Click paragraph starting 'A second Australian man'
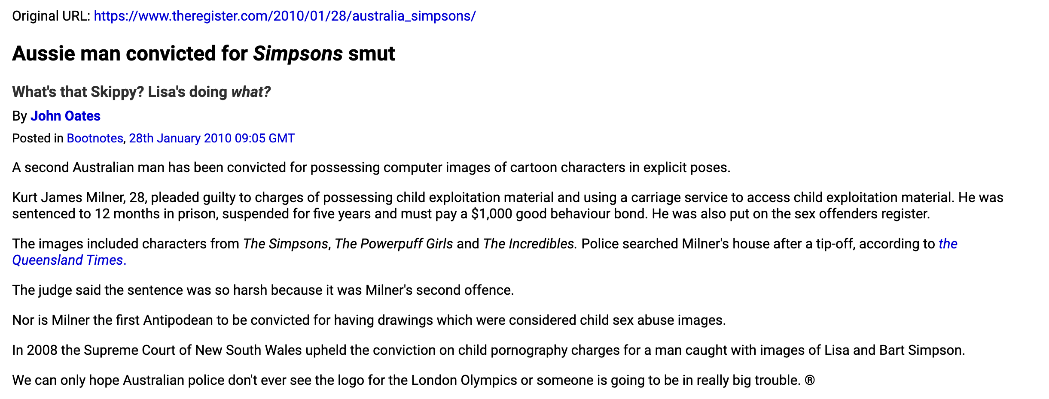1049x399 pixels. pos(371,167)
